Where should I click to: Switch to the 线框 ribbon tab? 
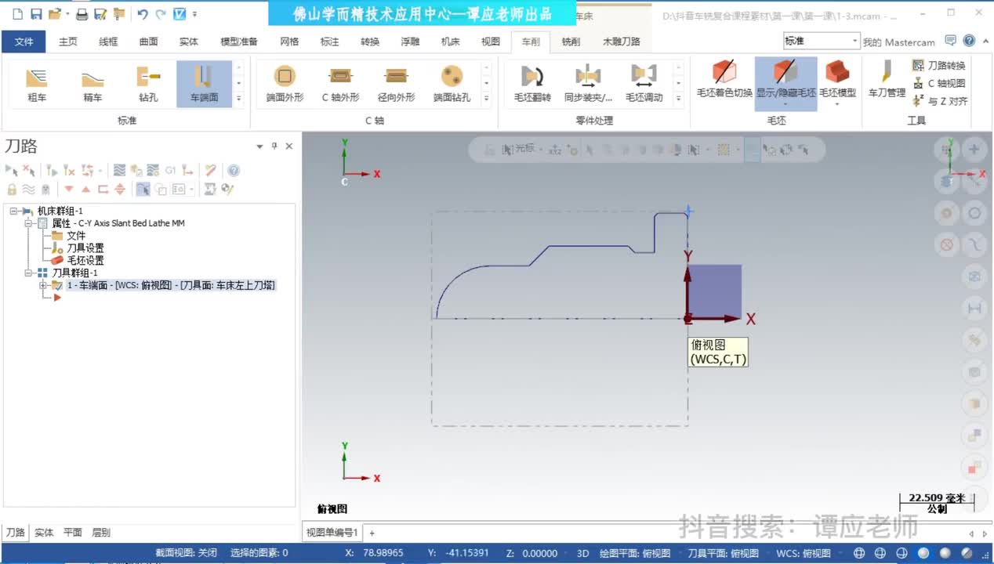pyautogui.click(x=108, y=42)
